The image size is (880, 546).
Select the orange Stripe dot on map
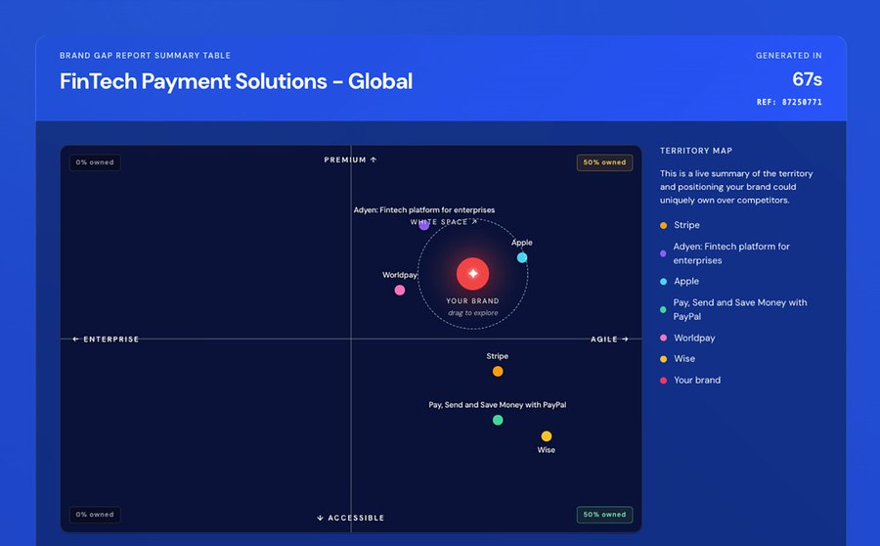tap(498, 371)
